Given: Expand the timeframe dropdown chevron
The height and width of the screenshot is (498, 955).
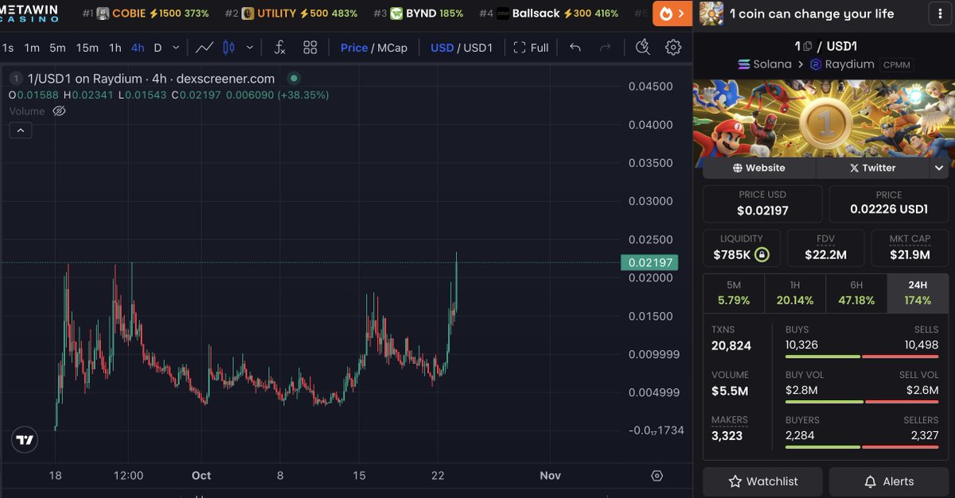Looking at the screenshot, I should click(x=176, y=48).
